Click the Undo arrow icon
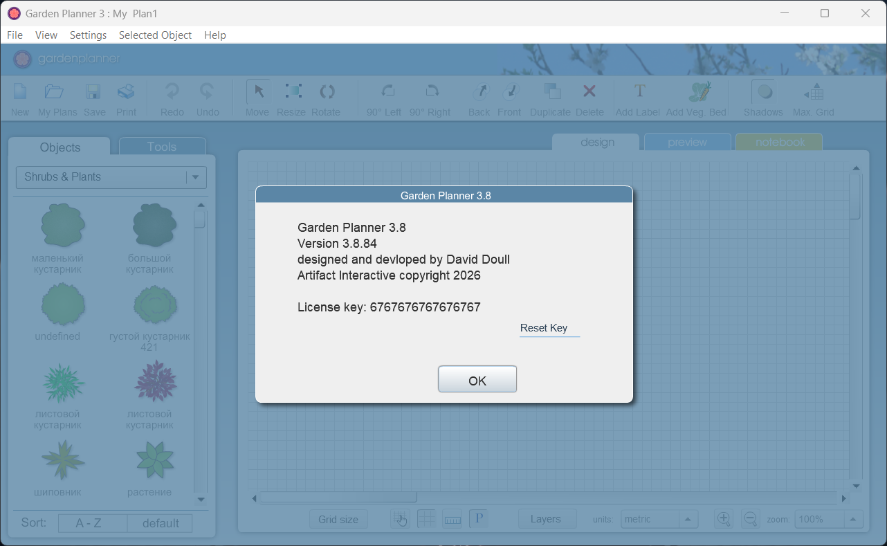887x546 pixels. 207,91
